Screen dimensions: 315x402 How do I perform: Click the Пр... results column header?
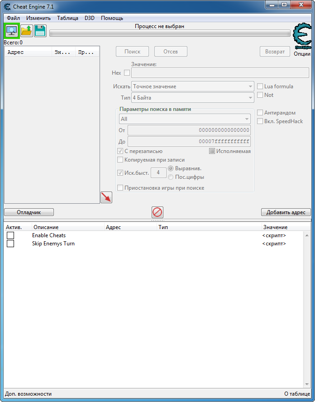(87, 53)
